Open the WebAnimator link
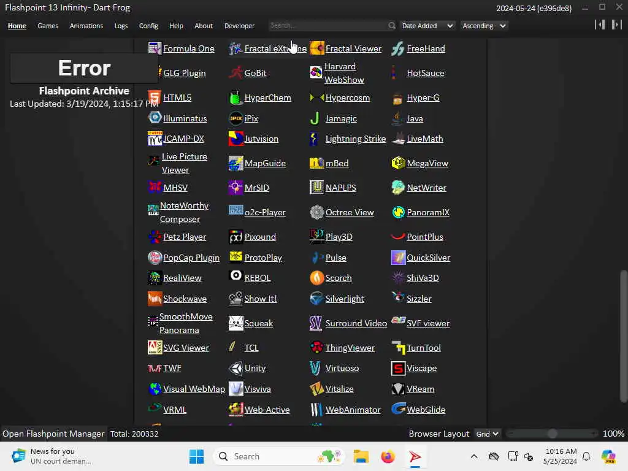628x471 pixels. (x=353, y=410)
